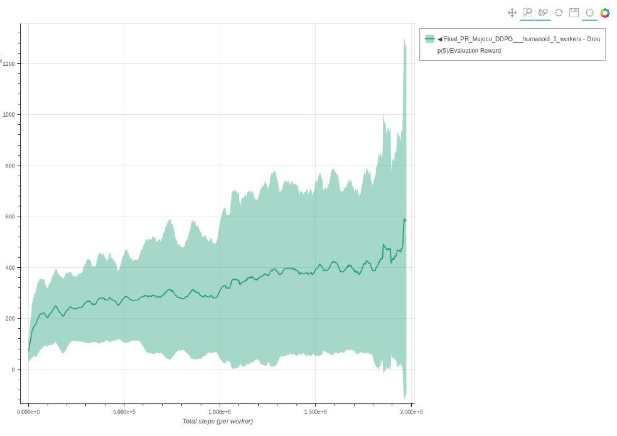Click the Final_PR_Mujoco_DDPG humanoid legend label

coord(521,39)
